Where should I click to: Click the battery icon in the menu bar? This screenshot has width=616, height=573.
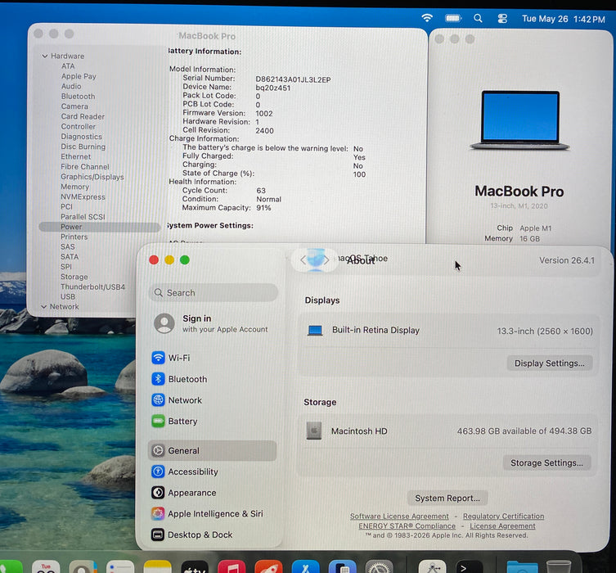point(453,18)
